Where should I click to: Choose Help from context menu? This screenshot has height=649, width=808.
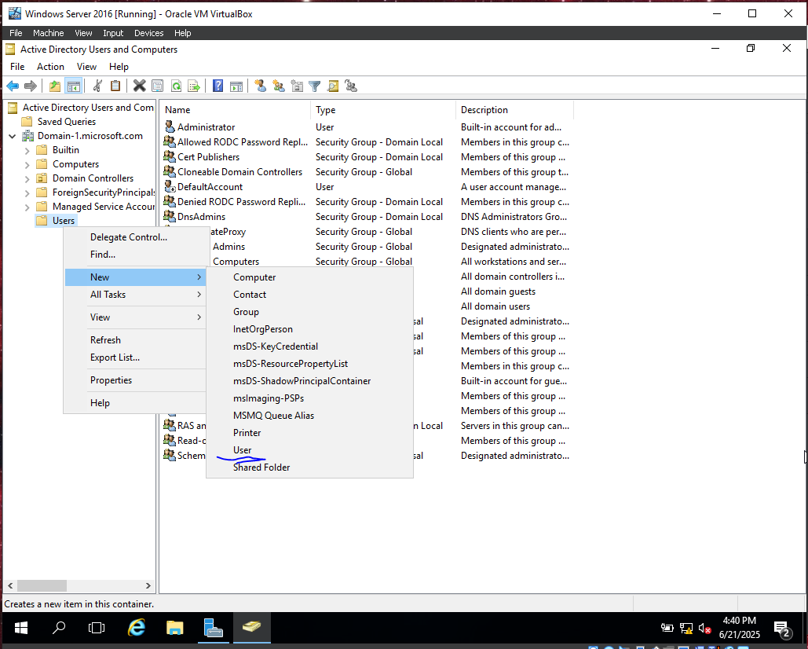(135, 402)
